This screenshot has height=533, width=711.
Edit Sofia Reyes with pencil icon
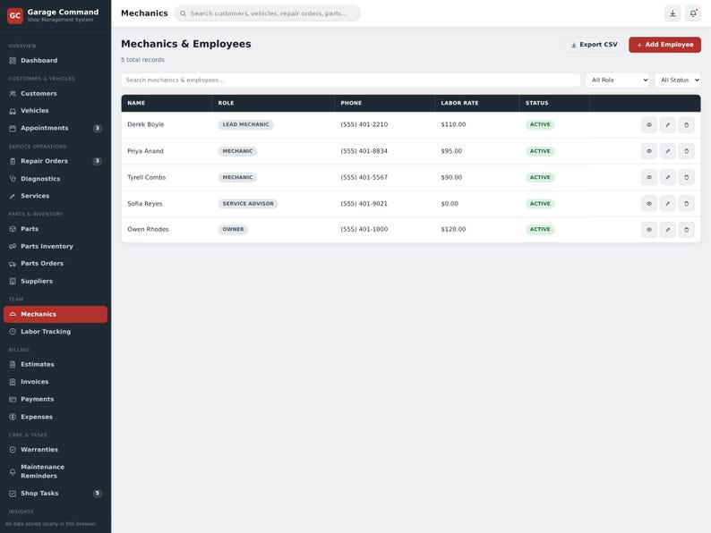point(667,204)
